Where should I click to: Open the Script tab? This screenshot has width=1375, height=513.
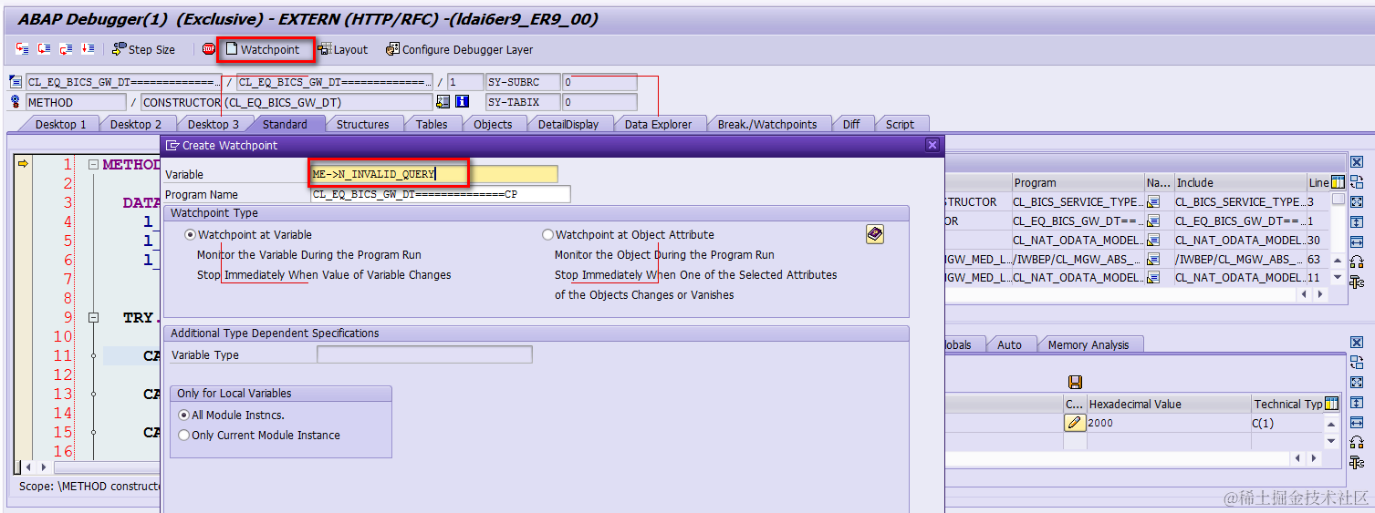pos(900,124)
